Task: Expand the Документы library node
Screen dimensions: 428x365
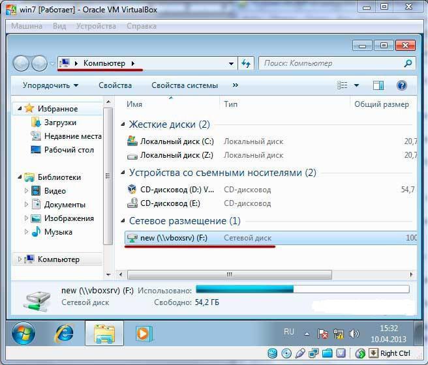Action: 26,205
